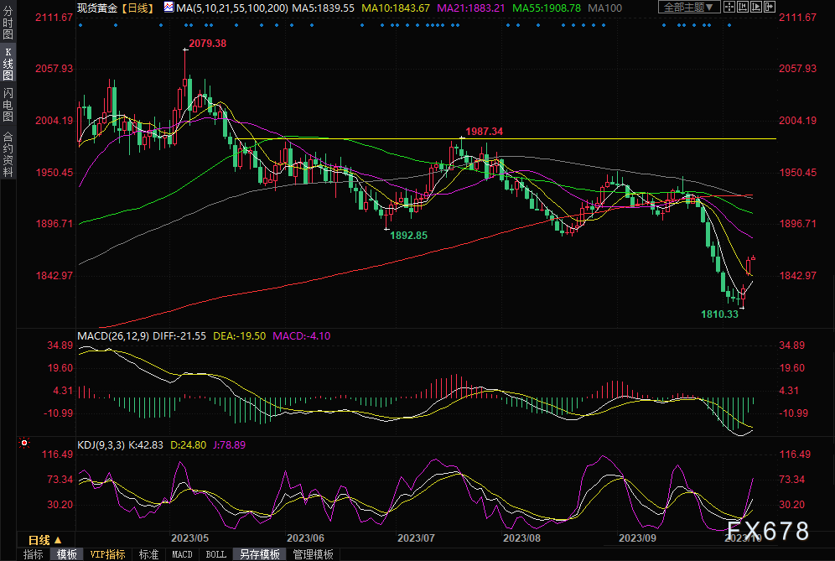The width and height of the screenshot is (835, 561).
Task: Open the 全部主题 dropdown
Action: click(x=688, y=8)
